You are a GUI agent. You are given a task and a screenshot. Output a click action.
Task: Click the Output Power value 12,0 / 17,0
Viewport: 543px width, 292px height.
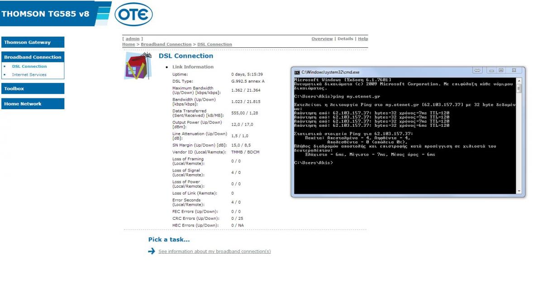coord(242,125)
